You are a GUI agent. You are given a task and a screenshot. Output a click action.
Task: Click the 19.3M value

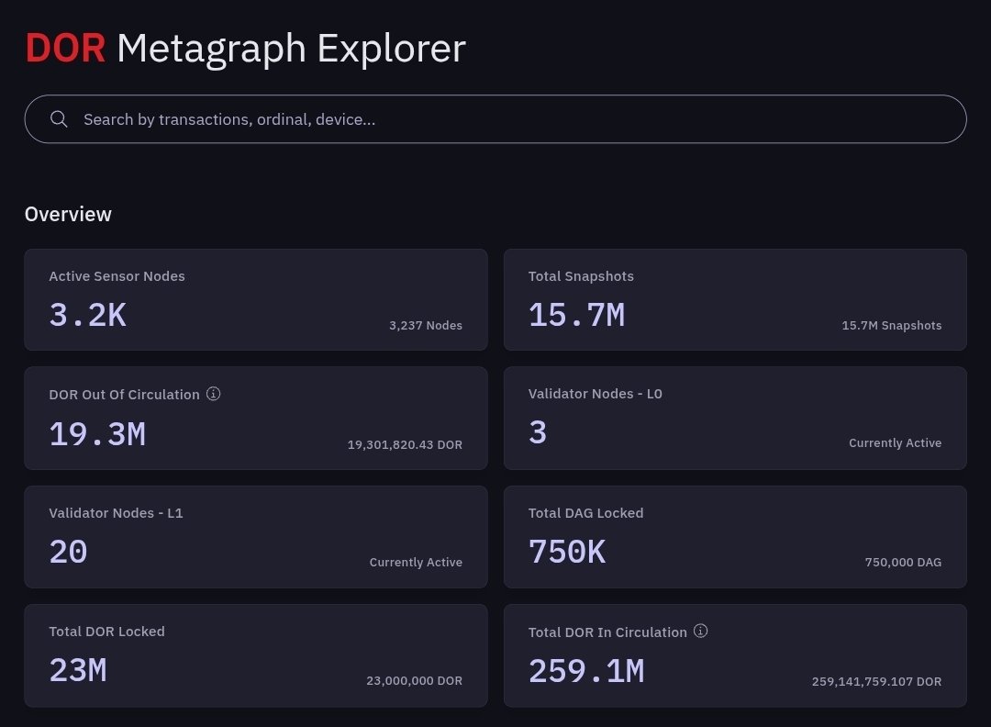97,434
